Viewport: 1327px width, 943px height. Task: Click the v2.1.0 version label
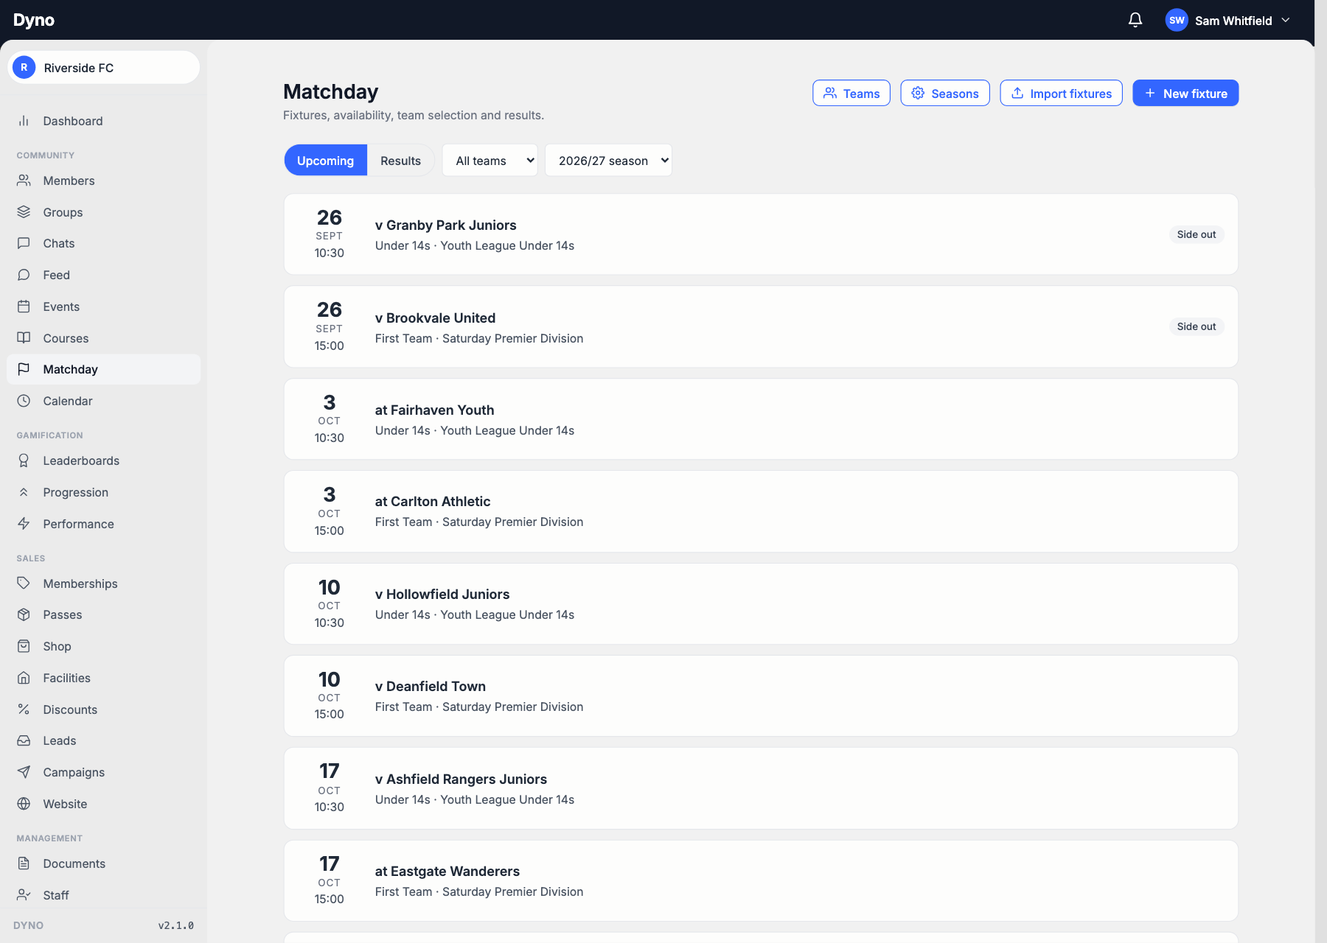176,925
